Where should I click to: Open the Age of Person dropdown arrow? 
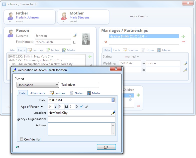pos(42,107)
